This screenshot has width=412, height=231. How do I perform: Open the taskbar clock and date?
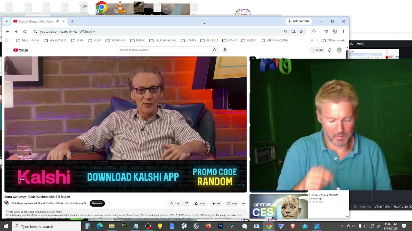click(x=390, y=227)
